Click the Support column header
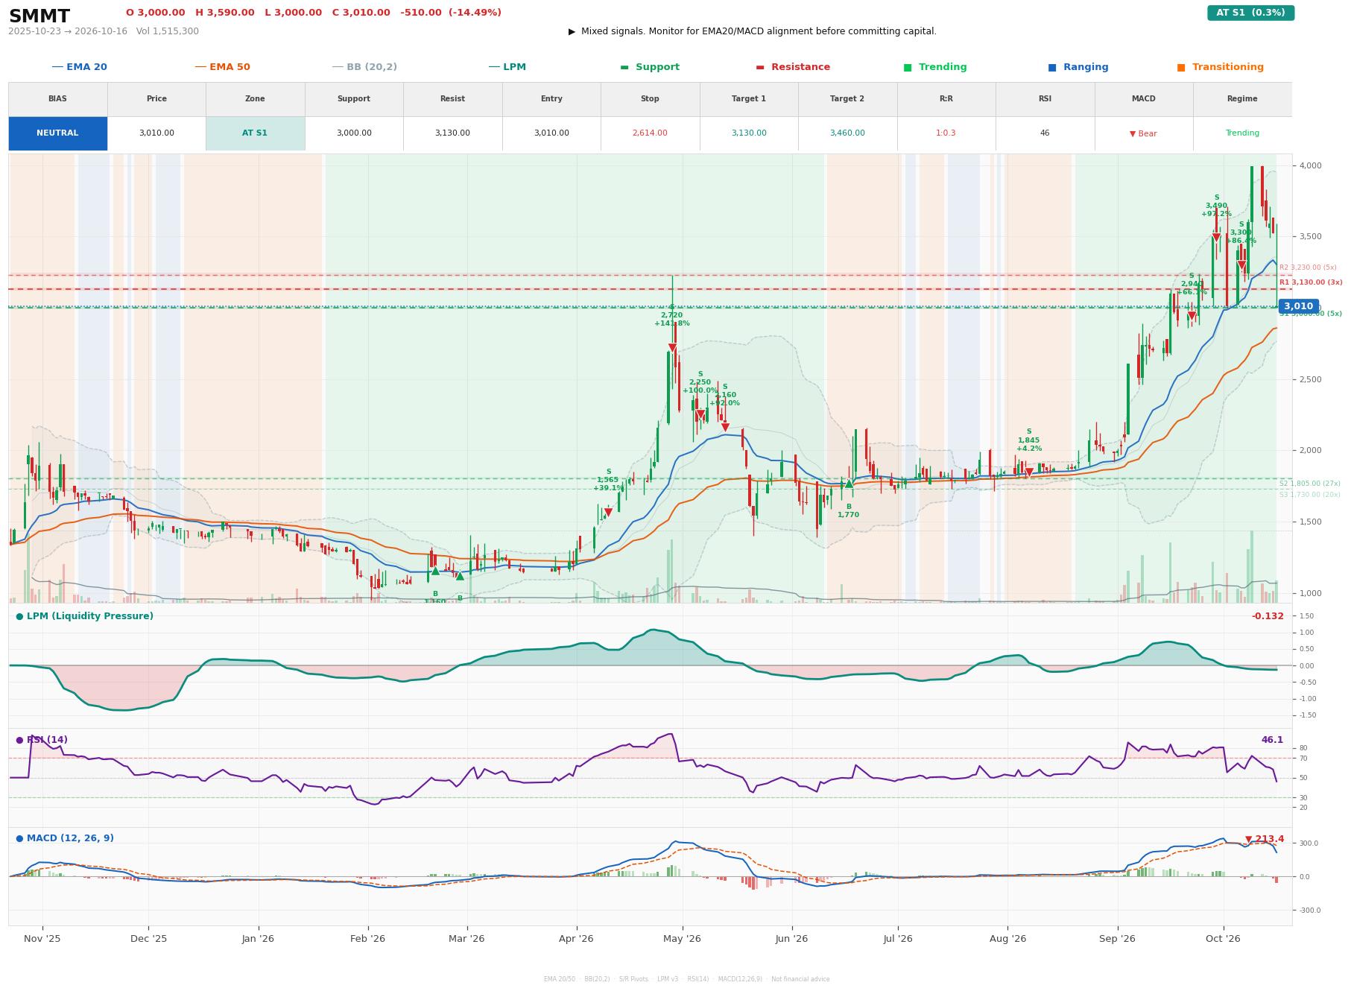 pyautogui.click(x=353, y=99)
